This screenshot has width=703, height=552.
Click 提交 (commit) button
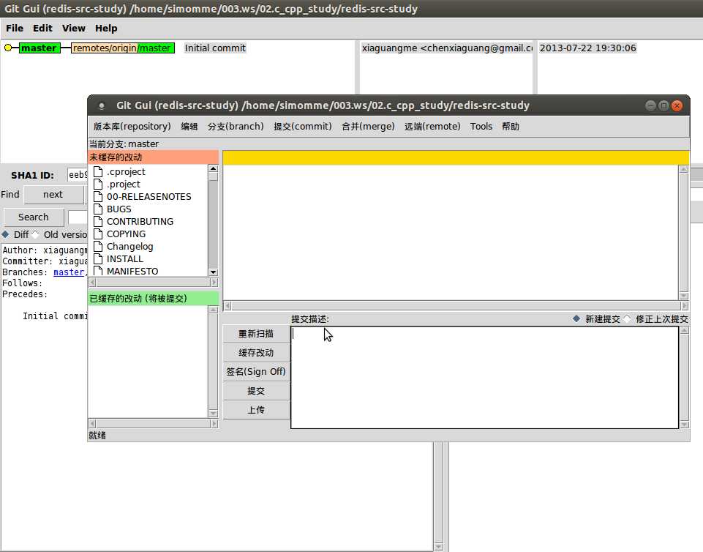(256, 391)
